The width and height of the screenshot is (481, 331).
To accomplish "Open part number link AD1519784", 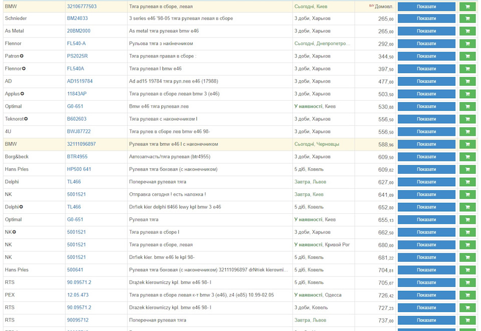I will 80,81.
